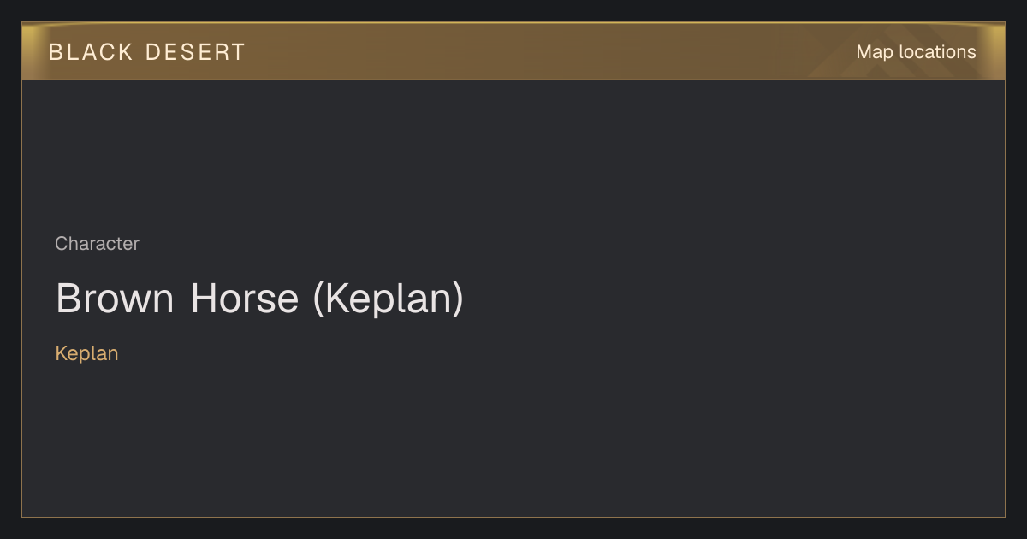Click the Character category label
Image resolution: width=1027 pixels, height=539 pixels.
(x=97, y=244)
